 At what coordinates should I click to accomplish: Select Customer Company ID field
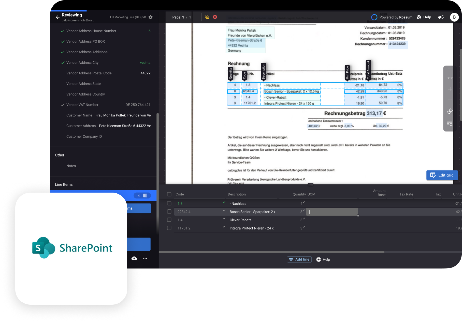pos(103,137)
